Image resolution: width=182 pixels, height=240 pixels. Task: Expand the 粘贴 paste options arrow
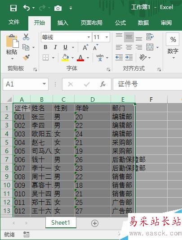point(12,59)
